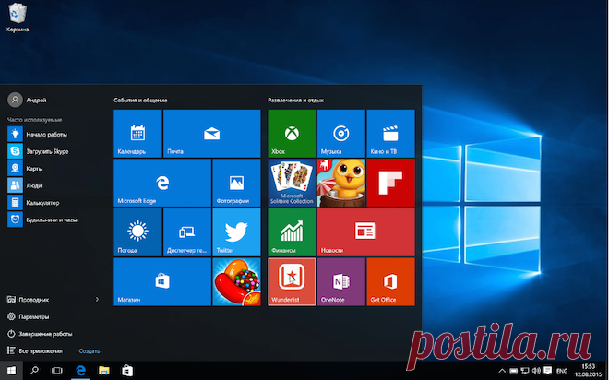The height and width of the screenshot is (380, 609).
Task: Open Store from the taskbar
Action: pyautogui.click(x=127, y=371)
